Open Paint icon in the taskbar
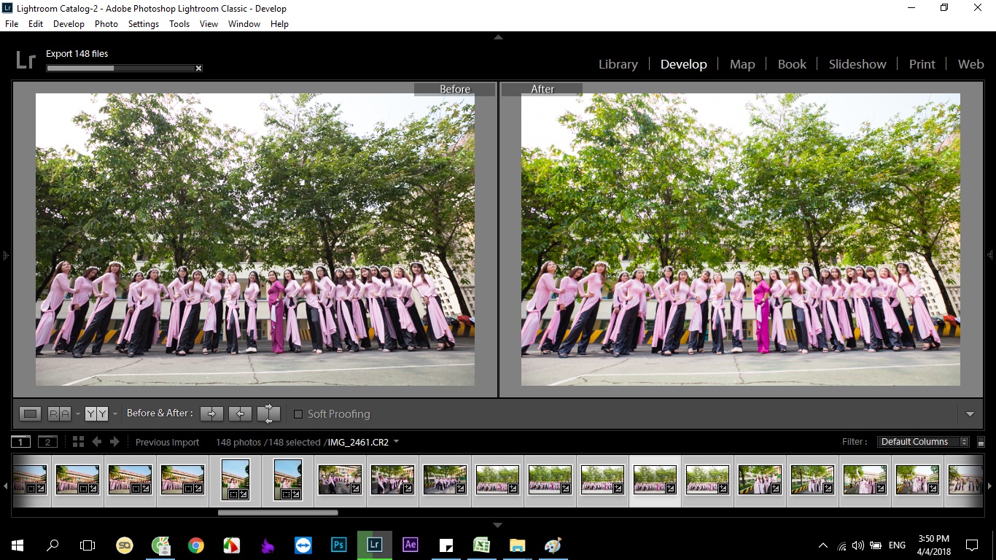 point(553,545)
